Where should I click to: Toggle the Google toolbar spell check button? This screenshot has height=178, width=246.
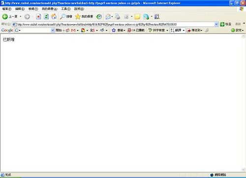pyautogui.click(x=156, y=30)
